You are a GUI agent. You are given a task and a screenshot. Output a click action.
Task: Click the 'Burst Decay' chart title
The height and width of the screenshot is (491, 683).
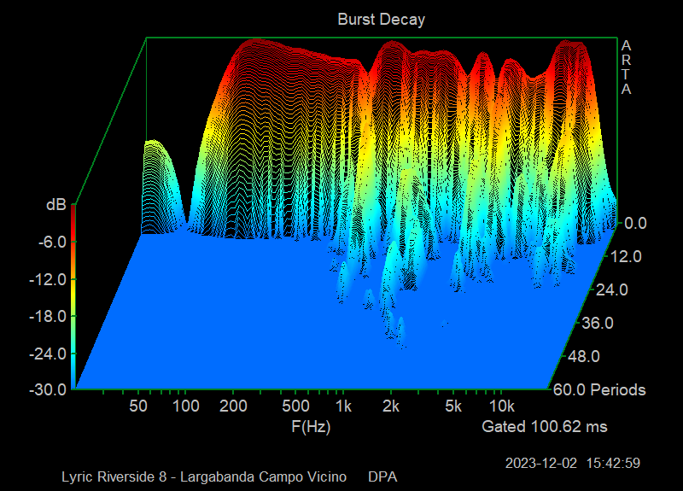point(381,20)
